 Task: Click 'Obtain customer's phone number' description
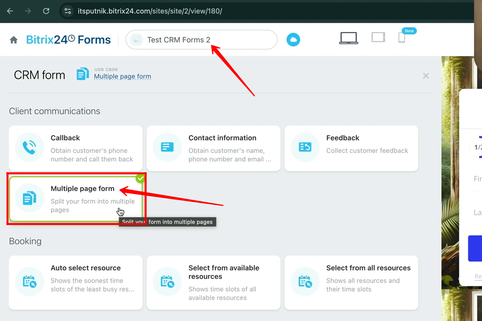click(92, 155)
